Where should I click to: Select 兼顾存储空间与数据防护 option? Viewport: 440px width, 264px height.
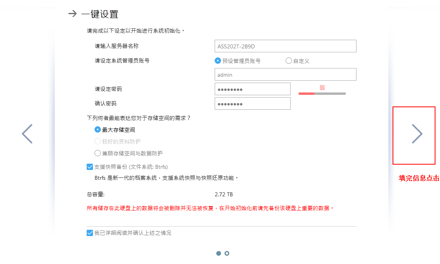98,153
